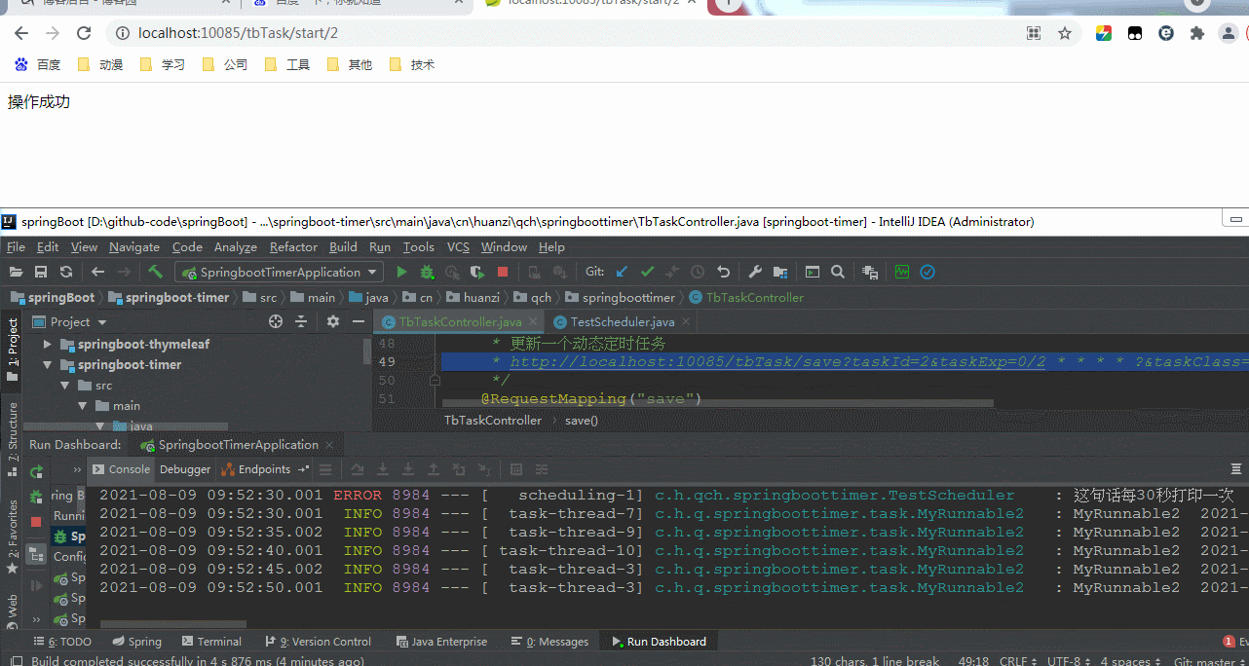Open the SpringbootTimerApplication run configuration dropdown
The image size is (1249, 666).
click(279, 273)
